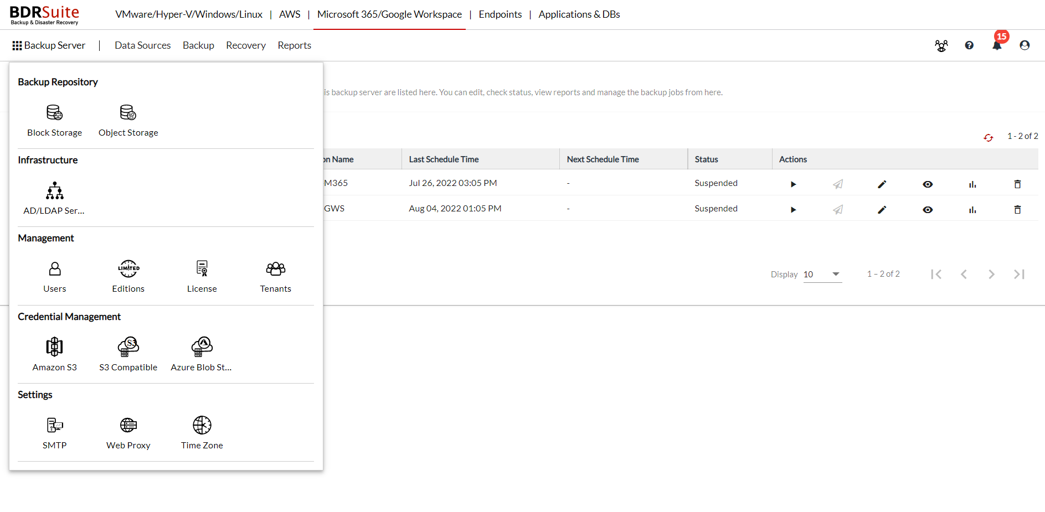The width and height of the screenshot is (1045, 512).
Task: Open report chart for M365 job
Action: (972, 184)
